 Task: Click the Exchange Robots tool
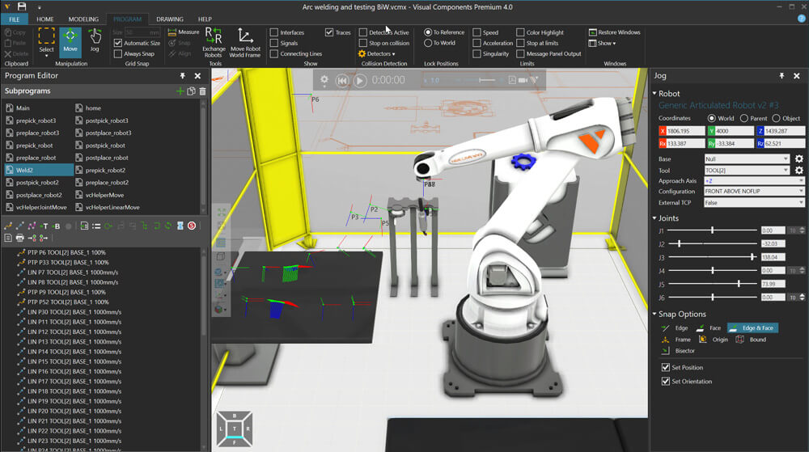213,42
